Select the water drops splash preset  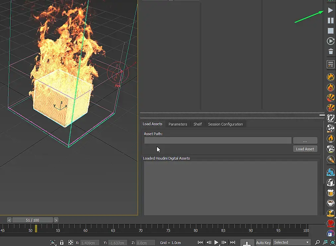[x=330, y=172]
